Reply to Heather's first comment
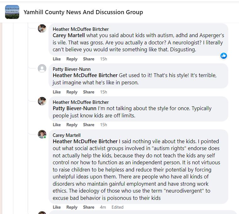 (x=72, y=59)
